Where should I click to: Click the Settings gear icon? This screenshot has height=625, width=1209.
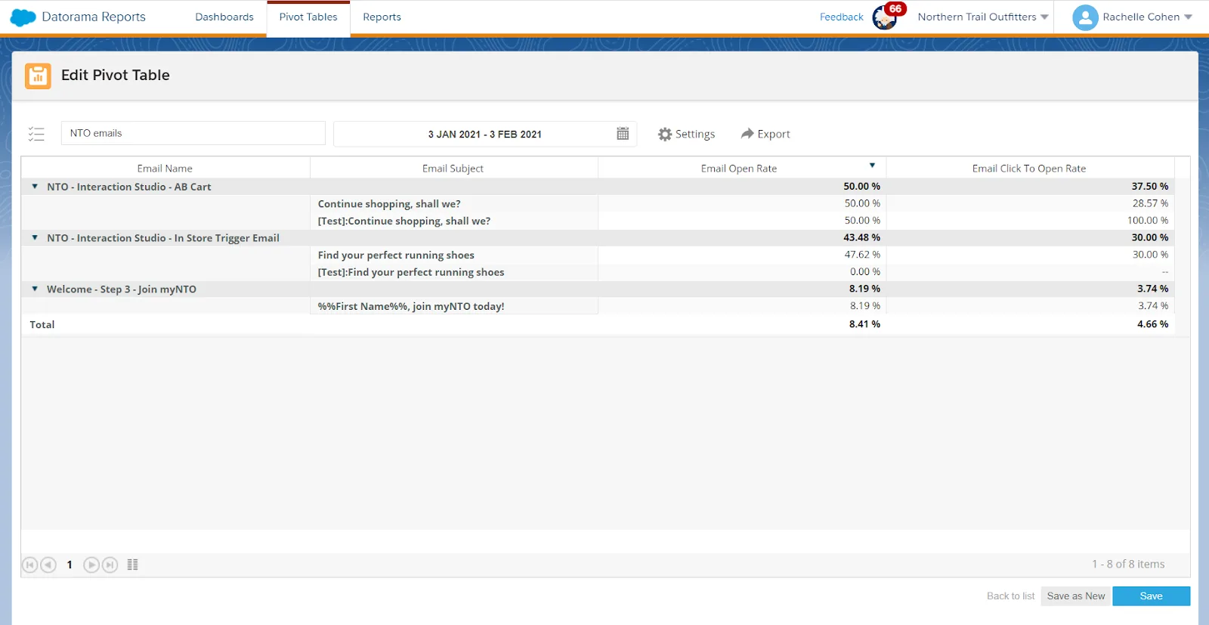pos(665,134)
